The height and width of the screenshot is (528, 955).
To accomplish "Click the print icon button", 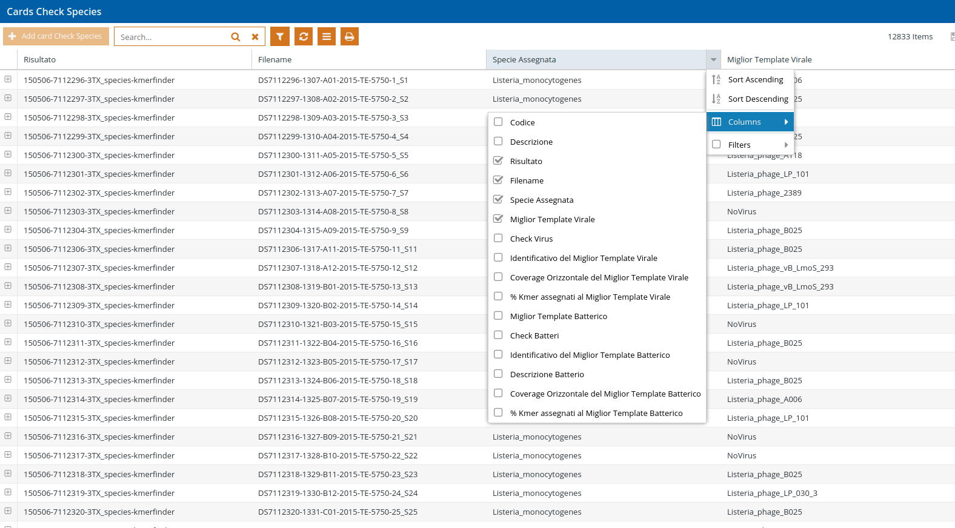I will 349,36.
